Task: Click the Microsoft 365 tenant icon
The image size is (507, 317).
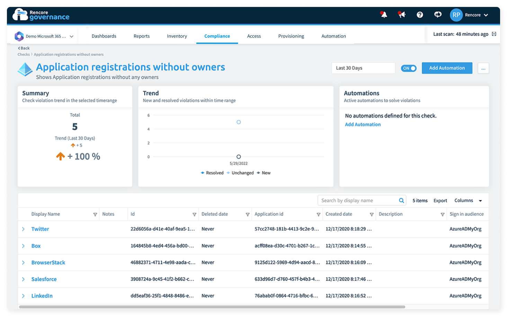Action: pos(19,36)
